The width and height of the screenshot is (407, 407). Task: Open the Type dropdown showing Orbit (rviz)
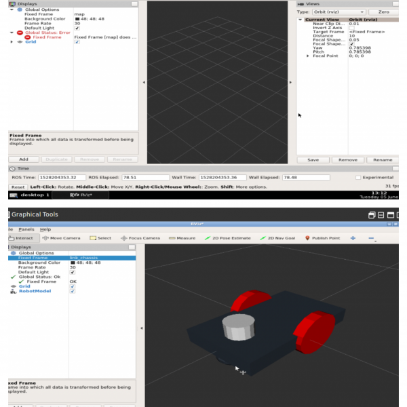click(339, 12)
